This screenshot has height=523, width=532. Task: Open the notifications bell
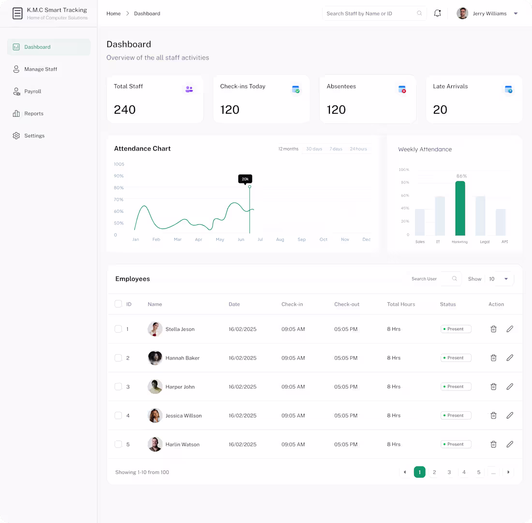tap(437, 13)
